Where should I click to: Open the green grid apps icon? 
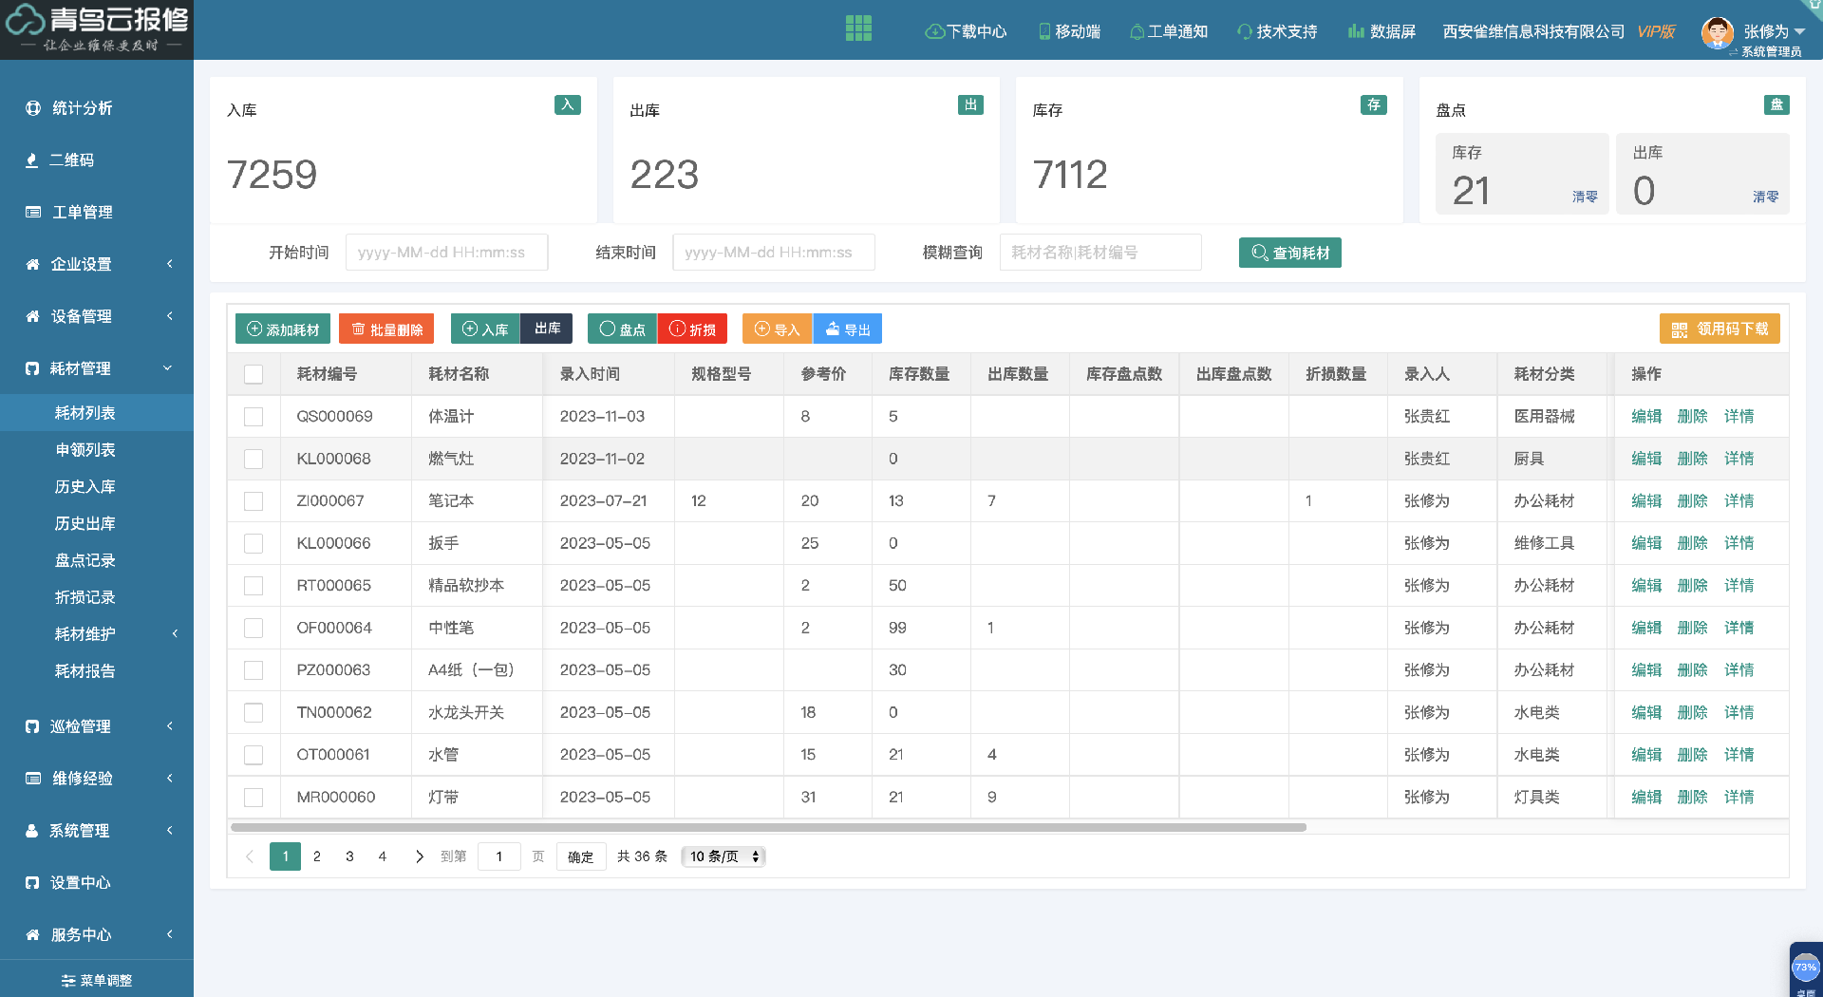[x=858, y=28]
